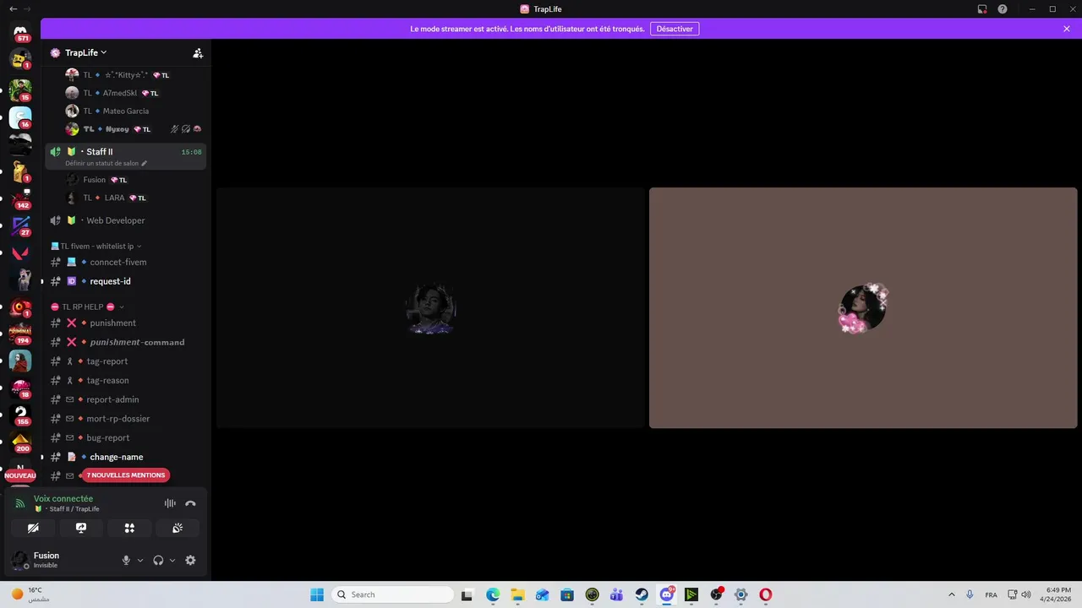Open user settings gear
Screen dimensions: 1082x608
[190, 560]
